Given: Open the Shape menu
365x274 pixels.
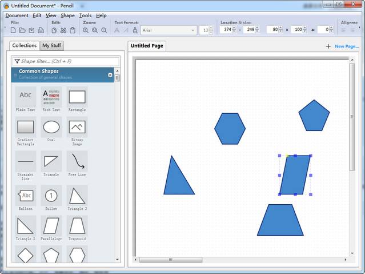Looking at the screenshot, I should 68,15.
